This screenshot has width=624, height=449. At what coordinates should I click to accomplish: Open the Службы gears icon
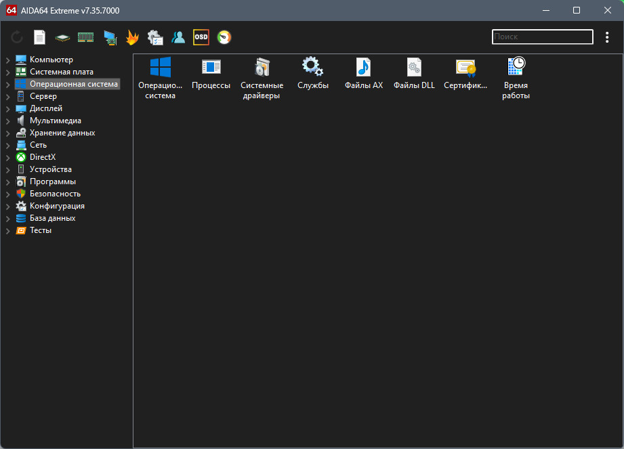pyautogui.click(x=313, y=67)
